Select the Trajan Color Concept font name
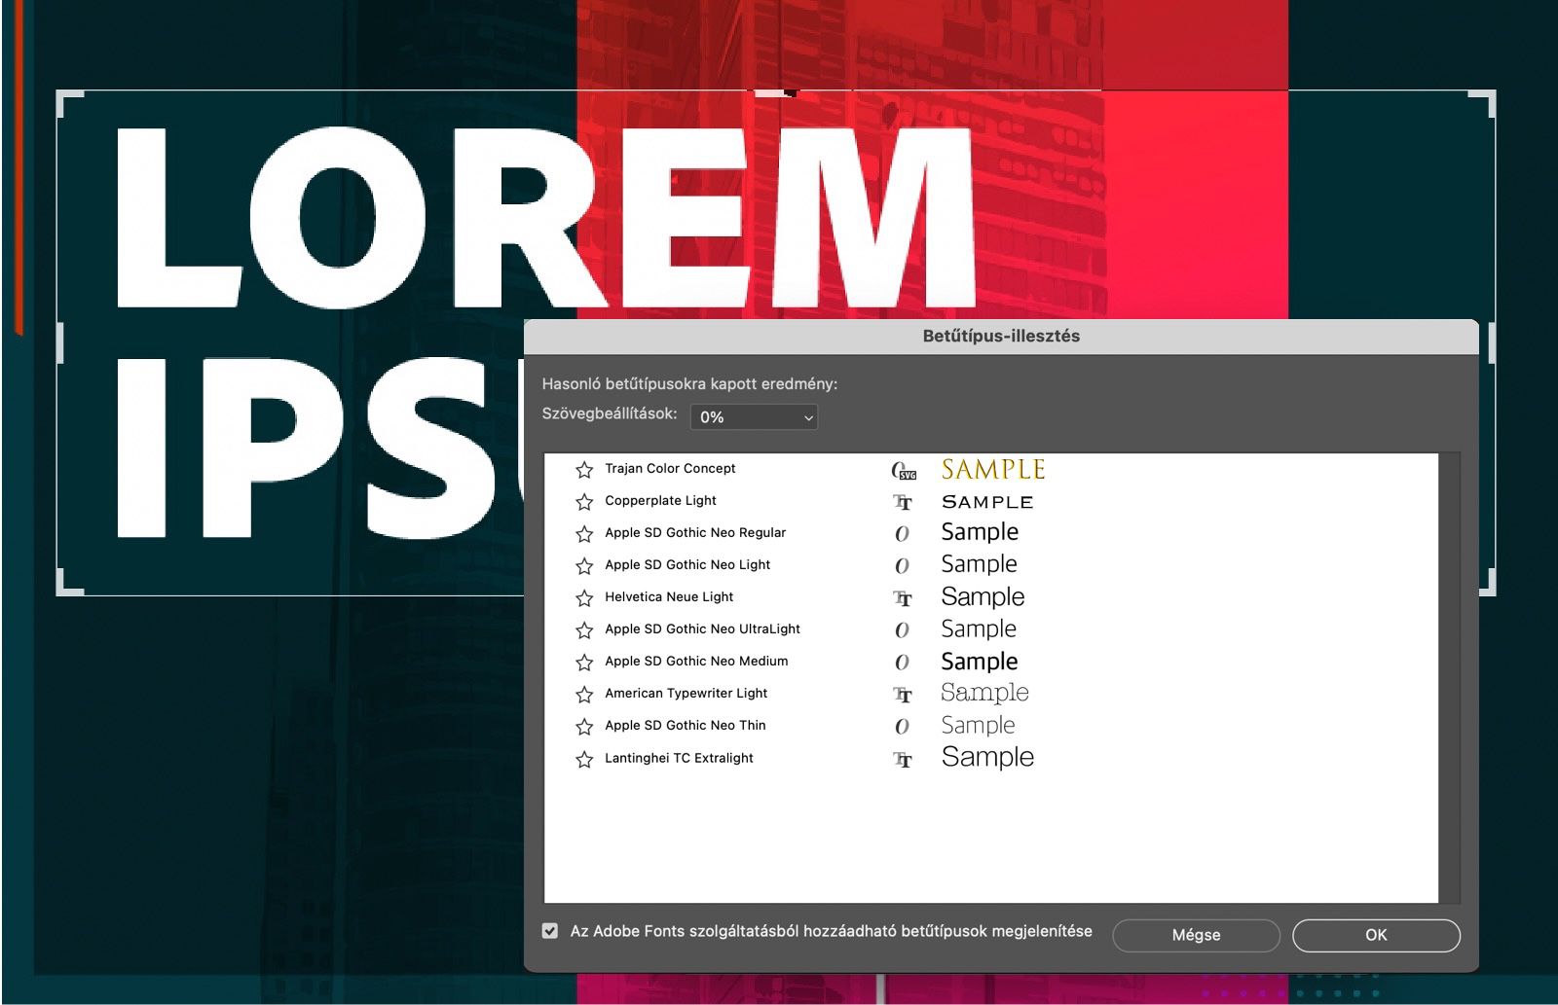Viewport: 1558px width, 1005px height. pyautogui.click(x=670, y=468)
